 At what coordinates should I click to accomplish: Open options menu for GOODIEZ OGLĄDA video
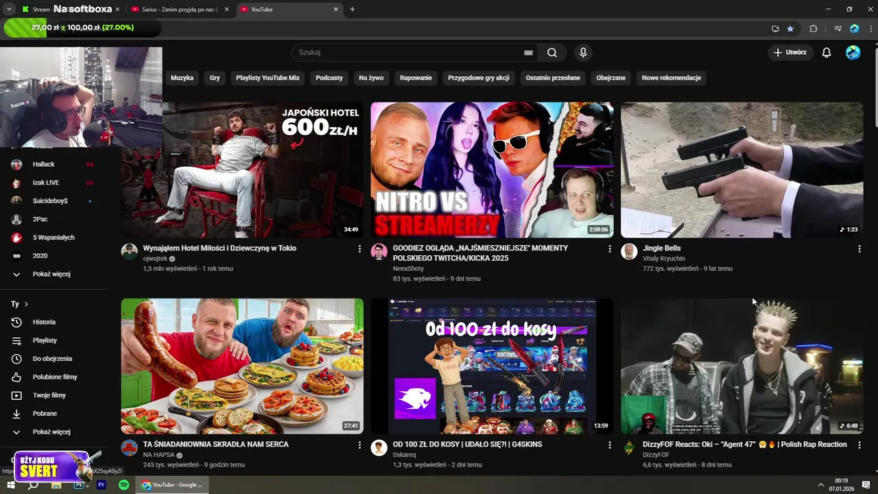(609, 249)
